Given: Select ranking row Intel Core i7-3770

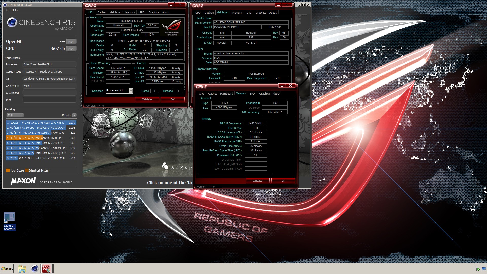Looking at the screenshot, I should [x=41, y=143].
